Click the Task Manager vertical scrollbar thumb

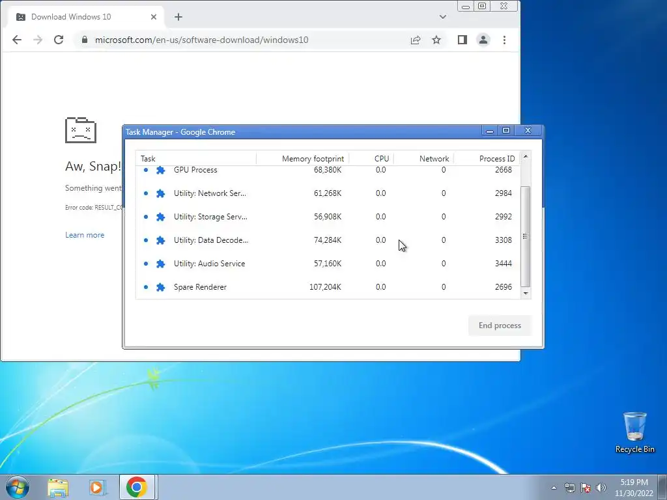click(x=526, y=236)
